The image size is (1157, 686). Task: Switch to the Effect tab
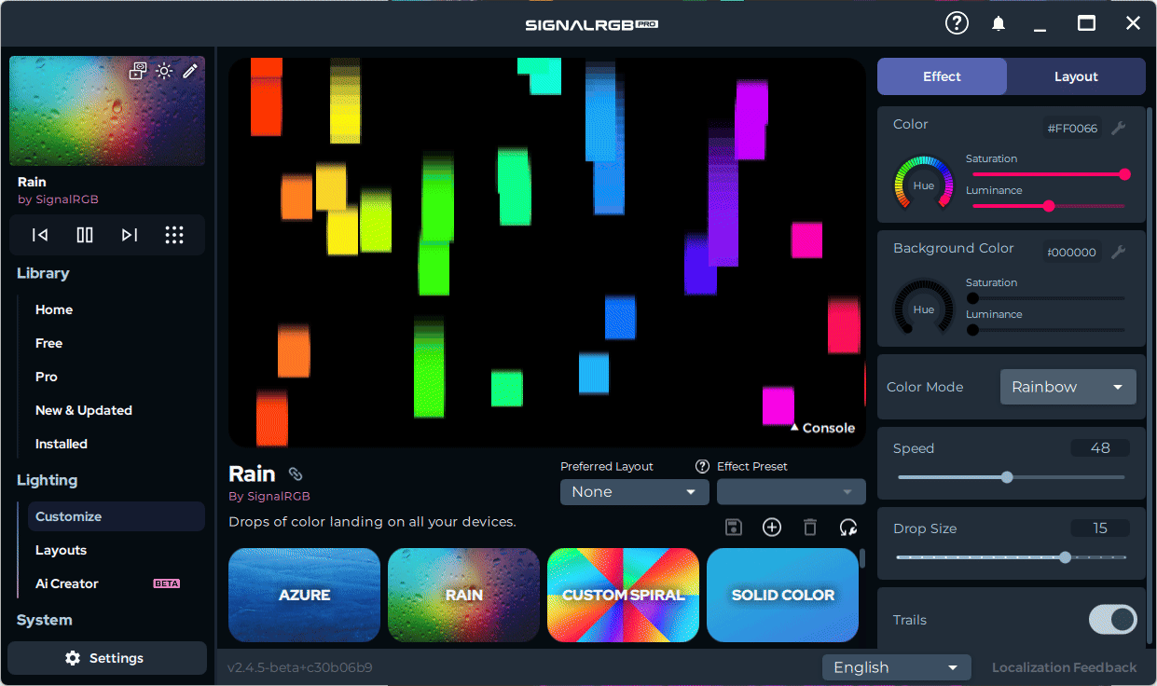pyautogui.click(x=942, y=76)
